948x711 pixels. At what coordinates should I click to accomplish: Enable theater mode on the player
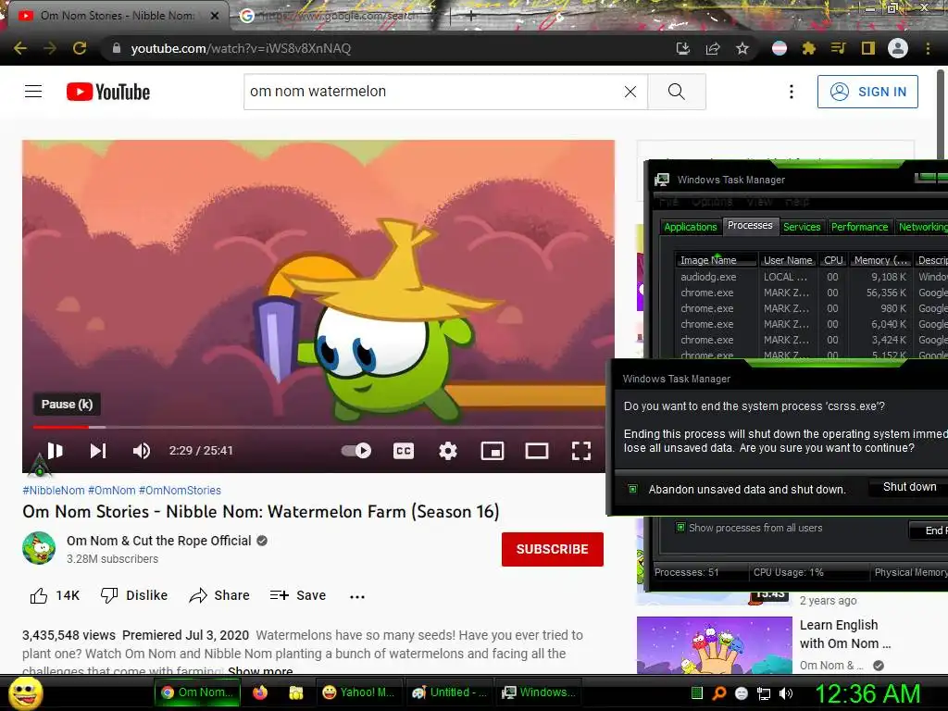click(536, 451)
